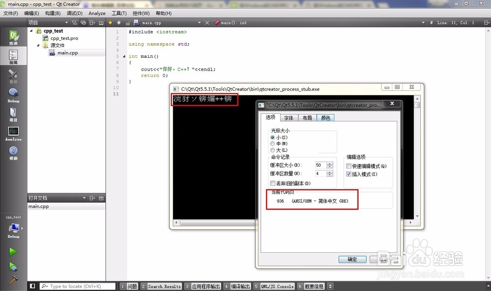Click the filter tree icon in the Projects pane
Image resolution: width=491 pixels, height=291 pixels.
(x=74, y=23)
